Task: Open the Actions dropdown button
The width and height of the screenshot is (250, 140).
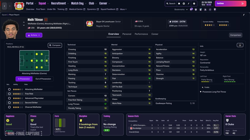Action: (x=34, y=35)
